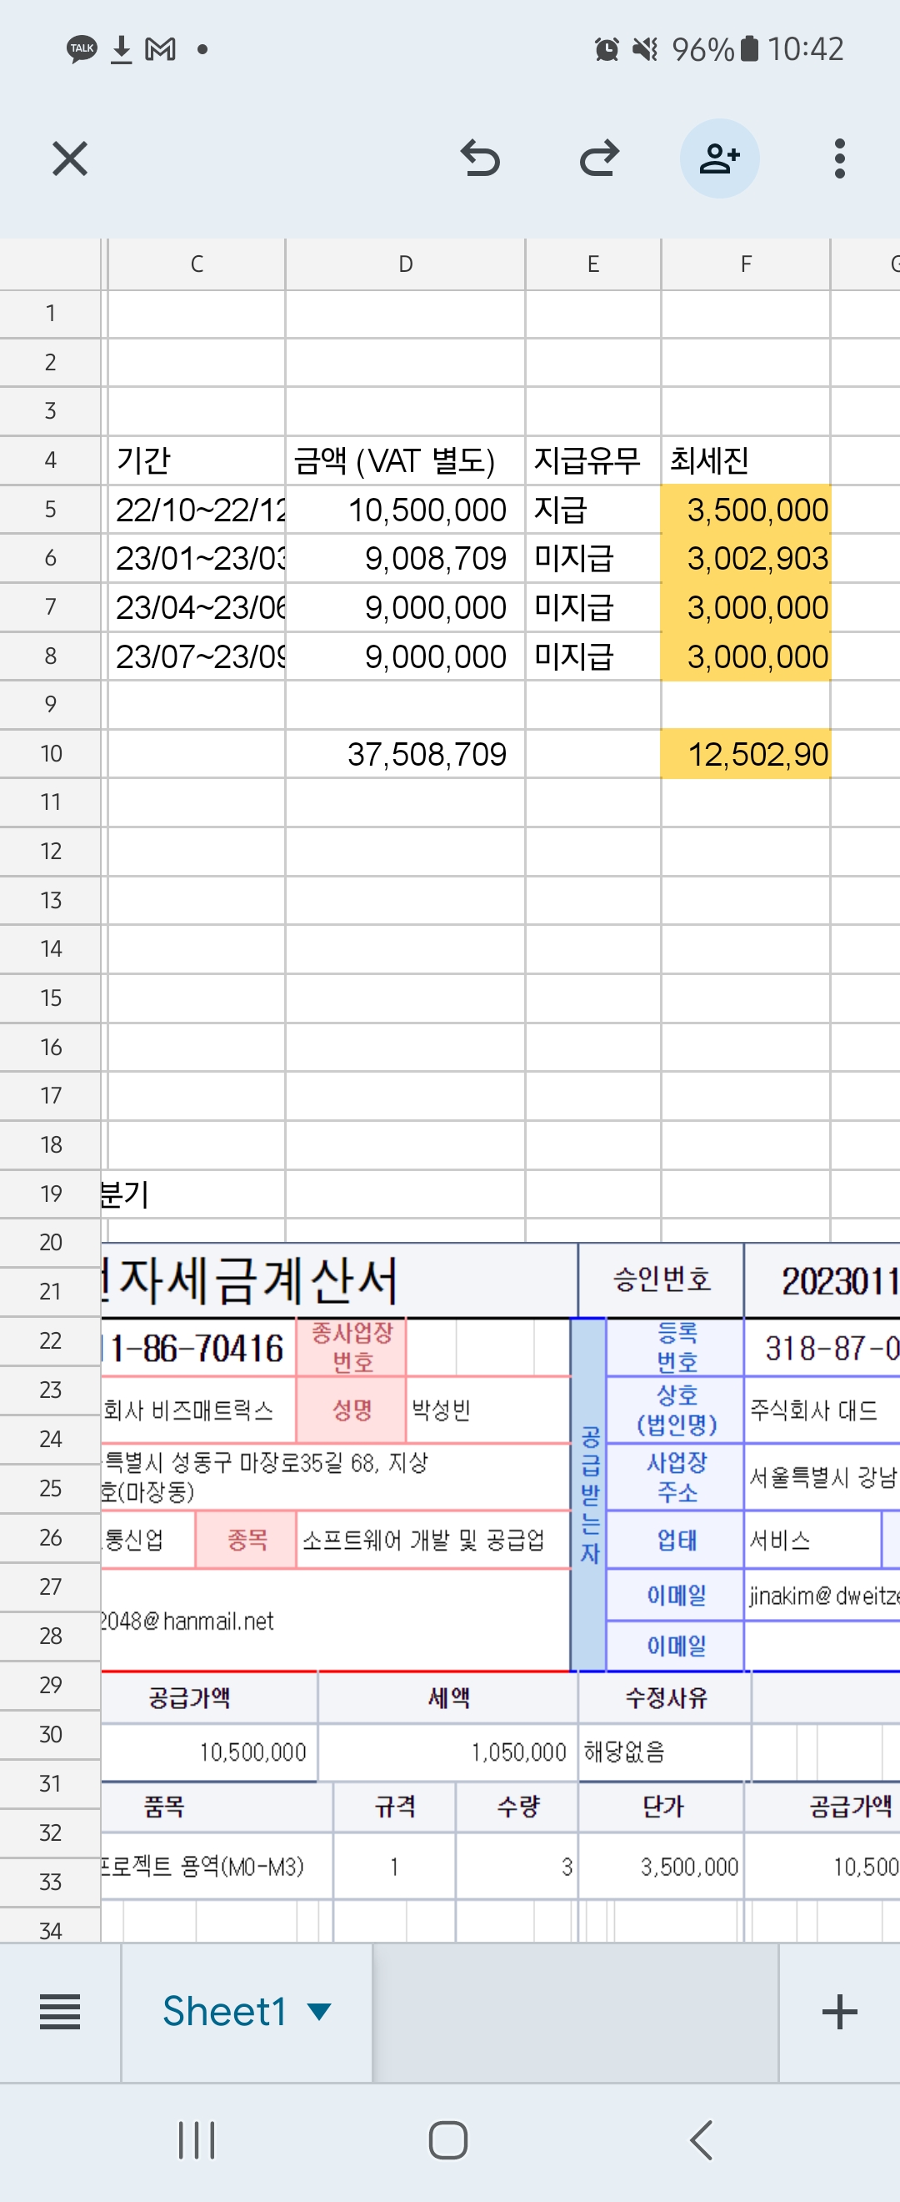Open the three-dot overflow menu
Screen dimensions: 900x2202
pos(839,159)
